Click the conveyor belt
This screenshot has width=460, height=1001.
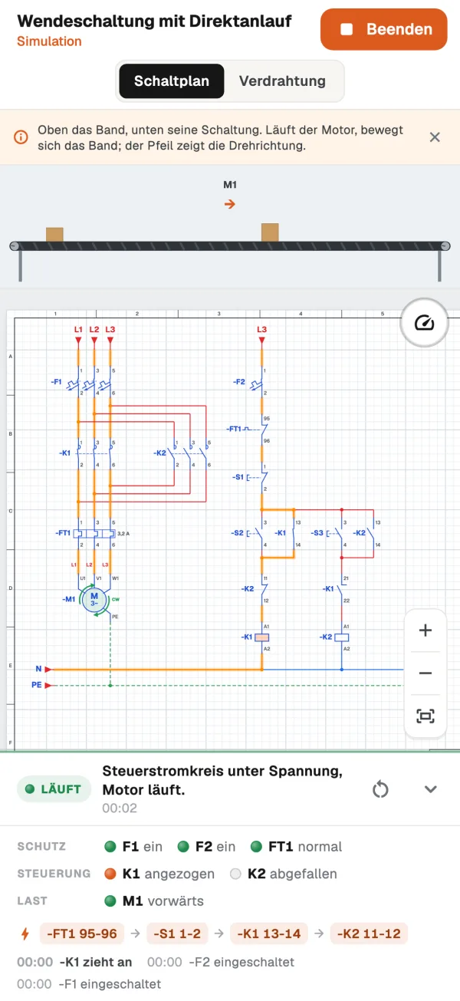tap(230, 245)
